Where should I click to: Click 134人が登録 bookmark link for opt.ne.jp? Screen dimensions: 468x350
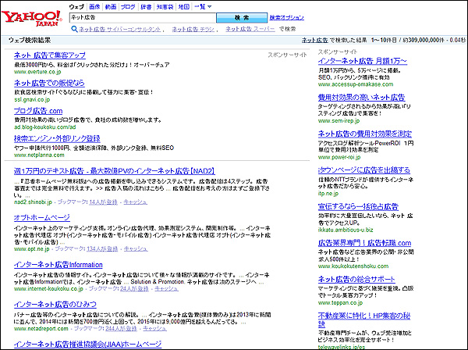(x=103, y=248)
